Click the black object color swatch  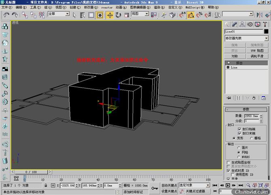coord(266,31)
